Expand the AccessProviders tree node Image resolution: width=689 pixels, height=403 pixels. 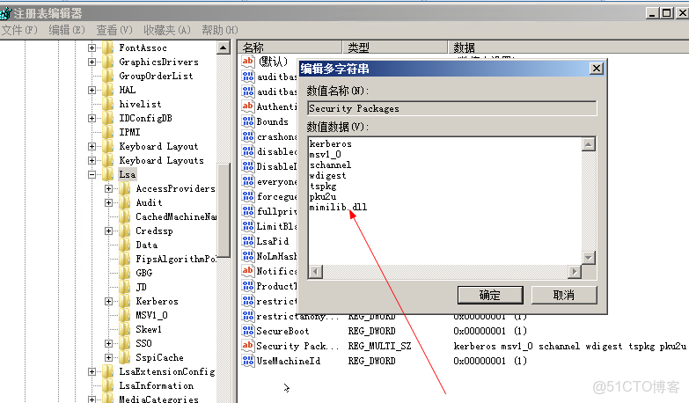tap(108, 188)
